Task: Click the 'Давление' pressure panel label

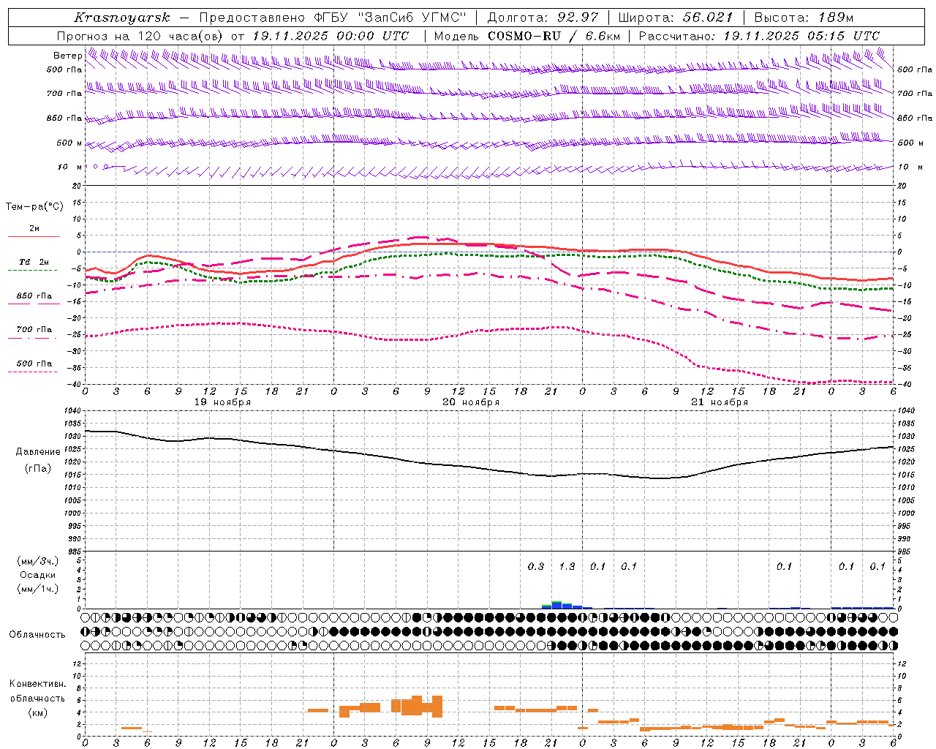Action: [38, 452]
